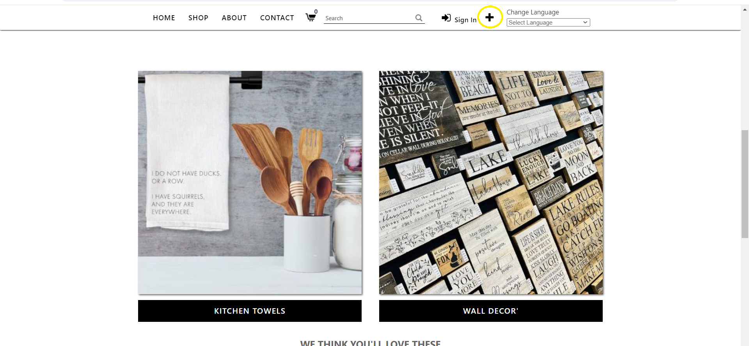Focus the Search input field

[x=369, y=18]
